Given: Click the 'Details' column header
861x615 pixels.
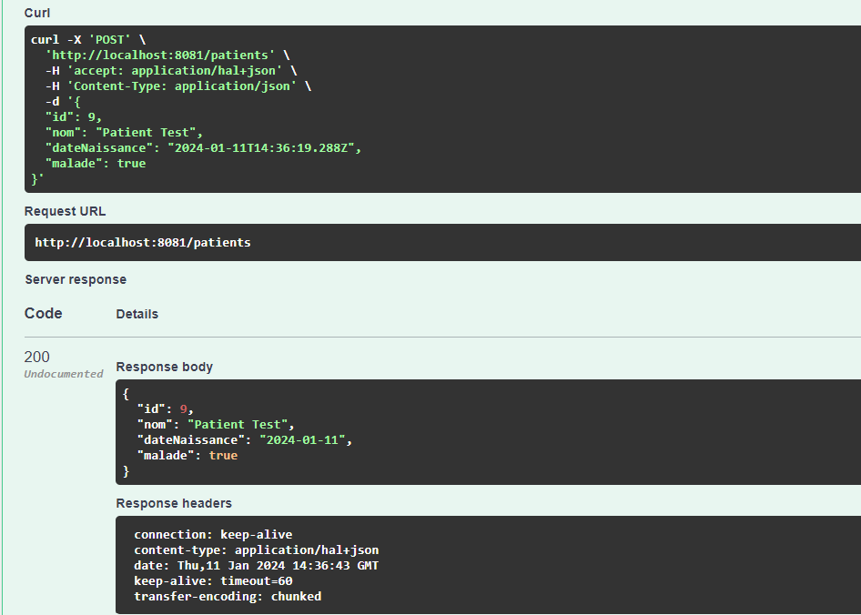Looking at the screenshot, I should (x=137, y=314).
